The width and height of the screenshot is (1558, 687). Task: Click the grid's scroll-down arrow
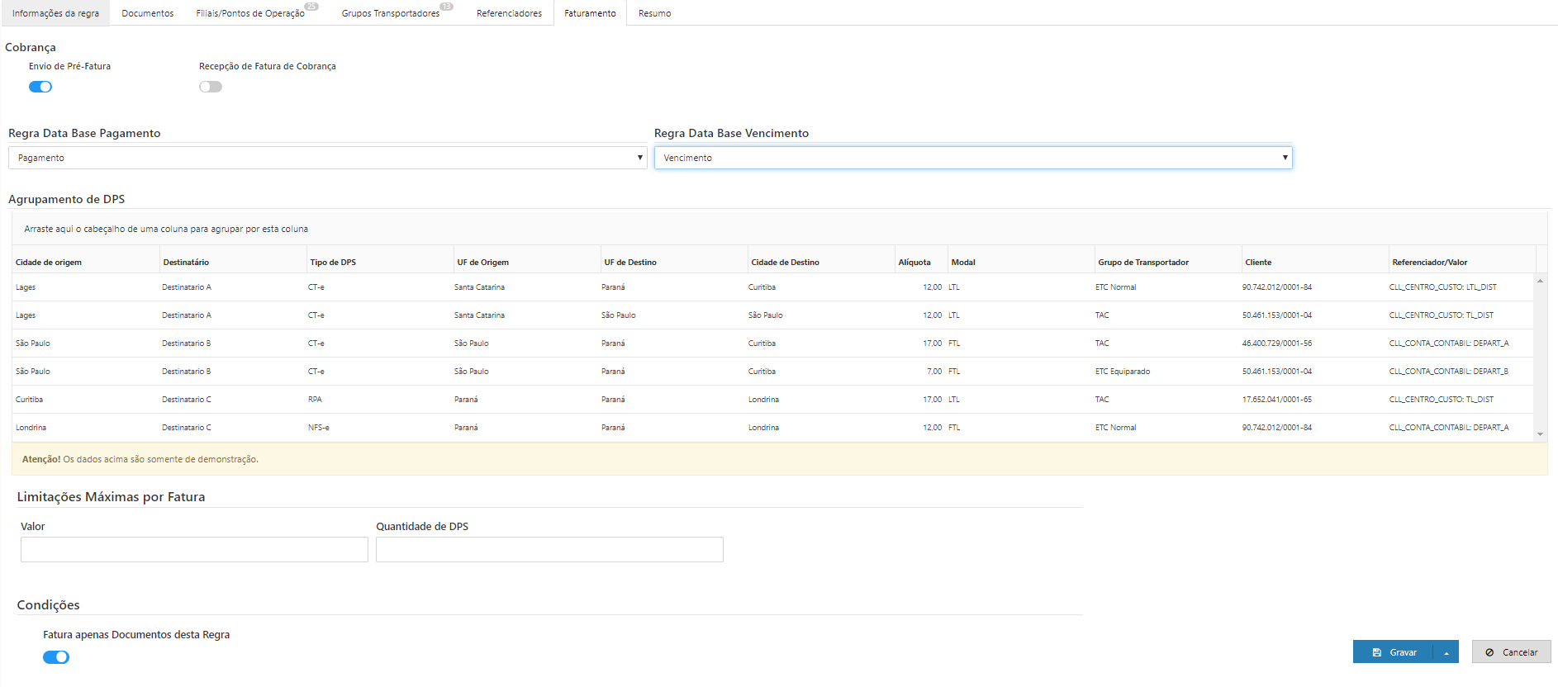point(1540,434)
